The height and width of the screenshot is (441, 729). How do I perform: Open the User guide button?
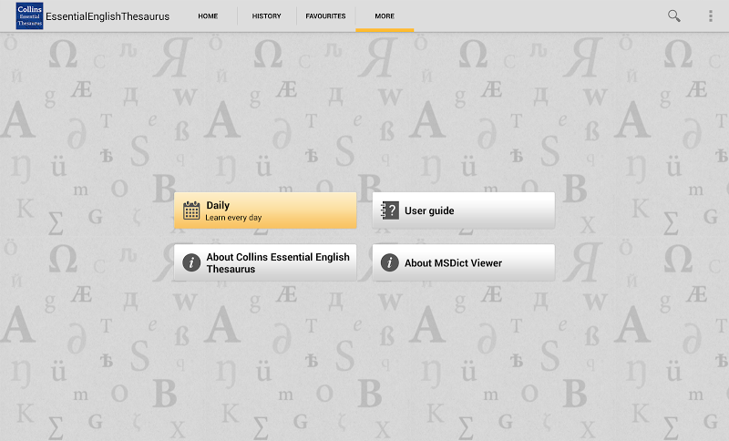pos(464,210)
